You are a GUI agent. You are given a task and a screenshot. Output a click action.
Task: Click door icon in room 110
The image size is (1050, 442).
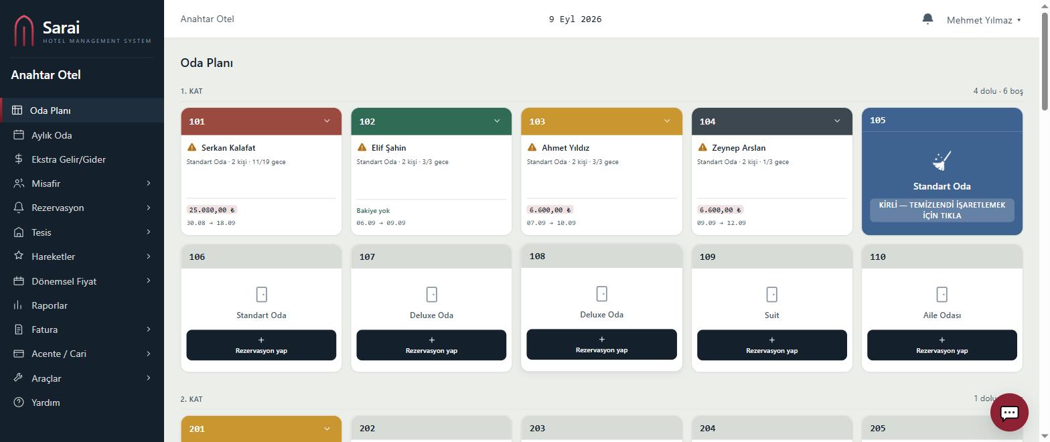click(x=942, y=294)
